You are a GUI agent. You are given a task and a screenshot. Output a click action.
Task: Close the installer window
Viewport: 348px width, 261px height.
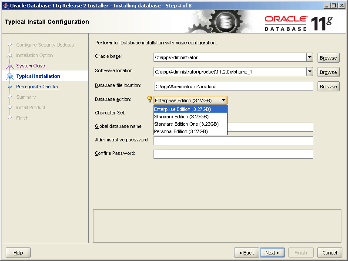(342, 6)
